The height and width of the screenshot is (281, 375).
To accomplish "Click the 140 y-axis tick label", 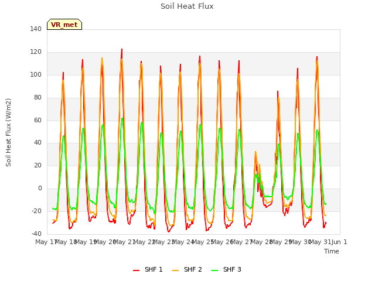I will pyautogui.click(x=36, y=29).
